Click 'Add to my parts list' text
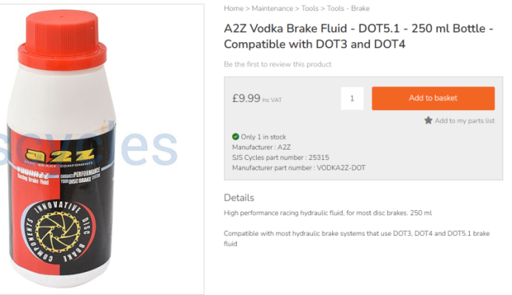Screen dimensions: 512x295 pyautogui.click(x=465, y=120)
